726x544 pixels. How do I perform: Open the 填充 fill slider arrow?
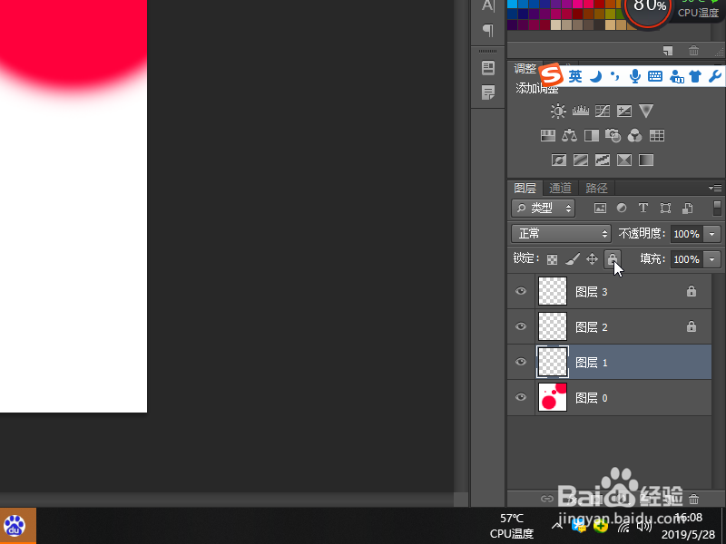(712, 259)
